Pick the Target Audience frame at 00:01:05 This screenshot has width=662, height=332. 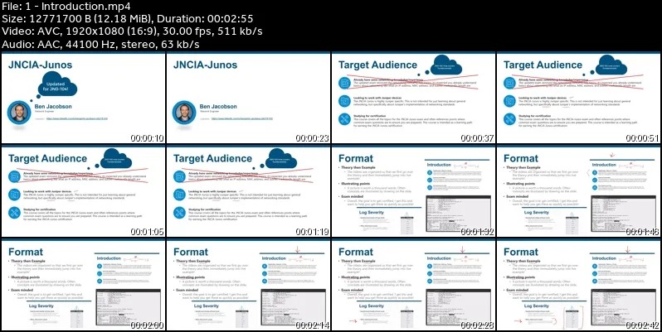click(x=83, y=191)
